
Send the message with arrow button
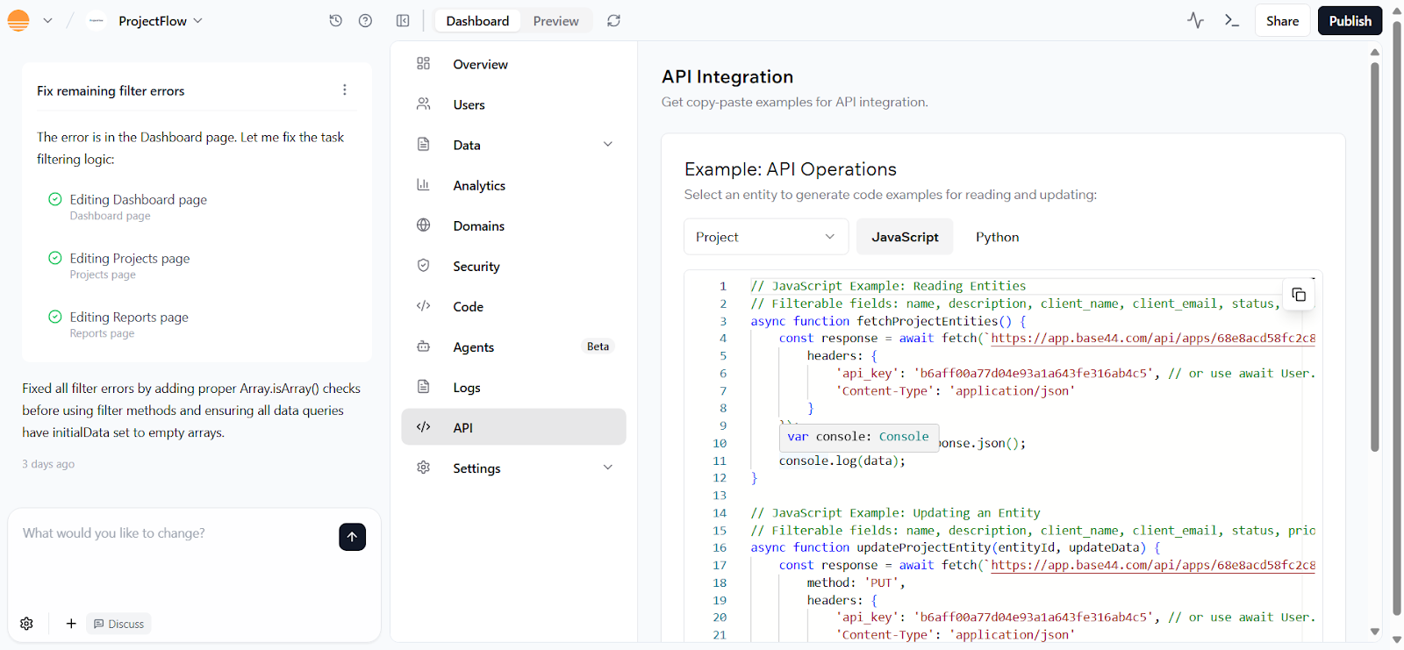(352, 537)
